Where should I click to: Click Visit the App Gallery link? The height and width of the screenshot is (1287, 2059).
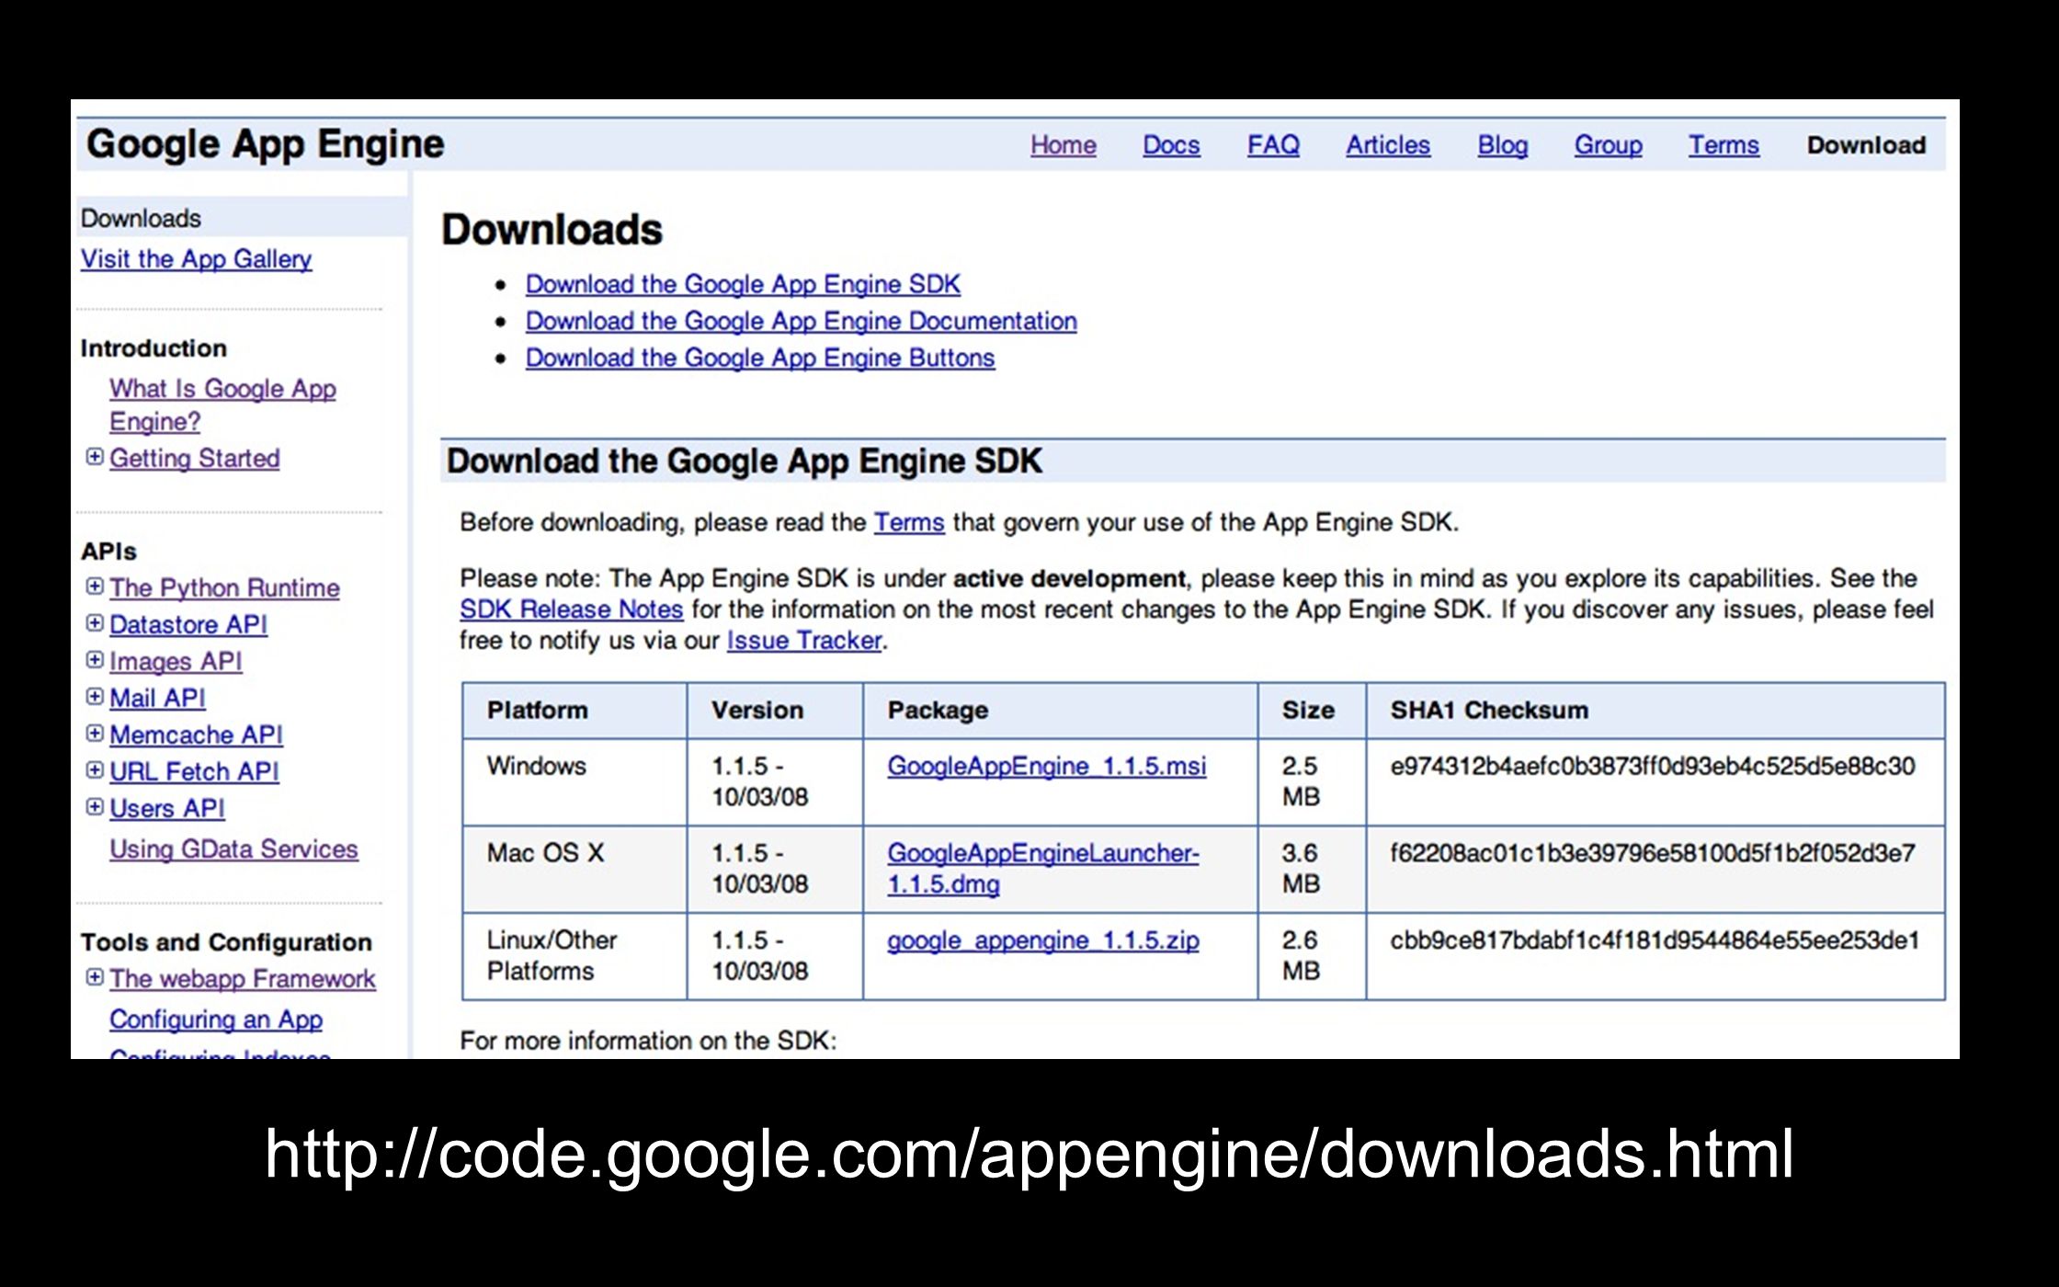coord(196,259)
